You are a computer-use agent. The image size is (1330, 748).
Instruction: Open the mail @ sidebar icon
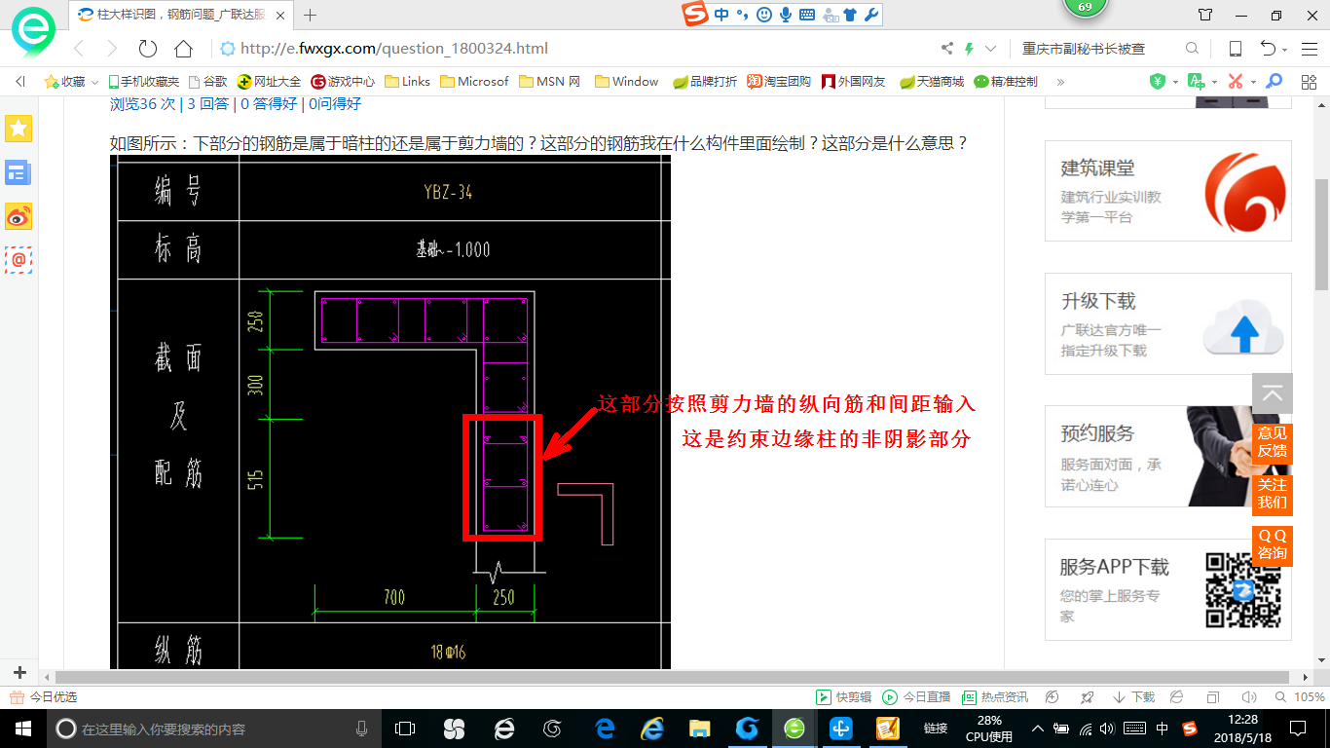[18, 260]
